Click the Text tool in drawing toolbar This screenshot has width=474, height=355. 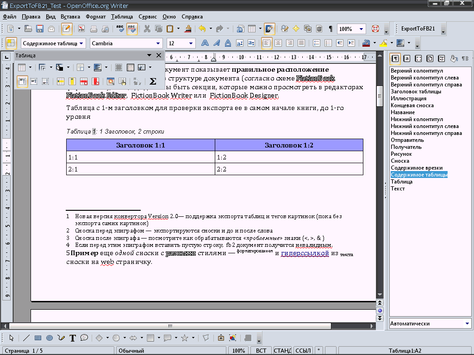[x=73, y=338]
